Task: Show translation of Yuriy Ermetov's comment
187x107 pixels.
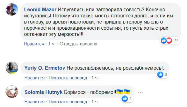Action: coord(68,78)
